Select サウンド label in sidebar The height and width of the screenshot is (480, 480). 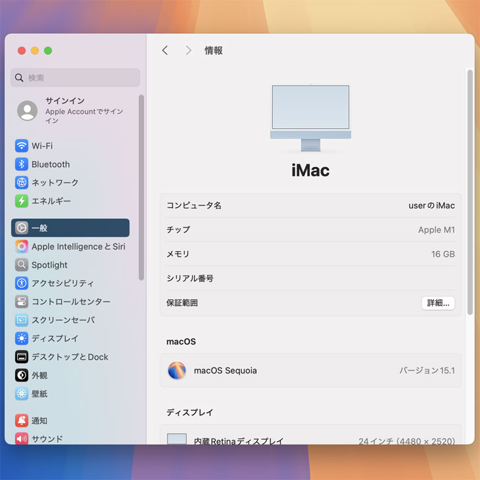pyautogui.click(x=47, y=439)
